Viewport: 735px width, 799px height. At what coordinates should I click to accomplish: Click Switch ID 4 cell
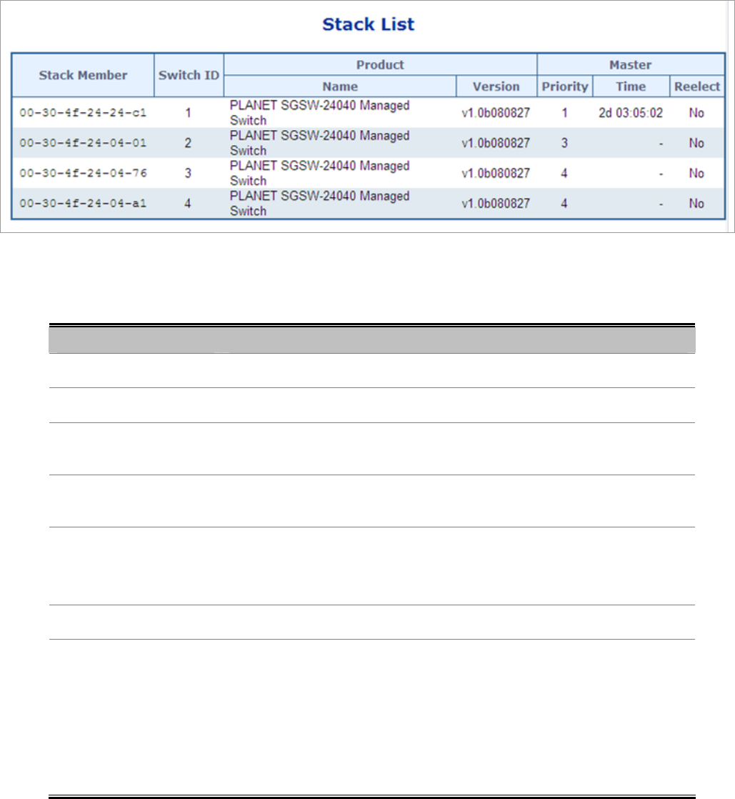point(188,203)
